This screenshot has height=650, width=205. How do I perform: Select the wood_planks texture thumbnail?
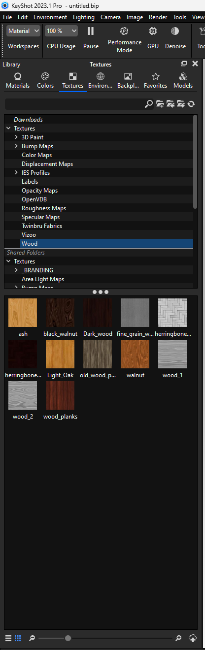pyautogui.click(x=60, y=395)
